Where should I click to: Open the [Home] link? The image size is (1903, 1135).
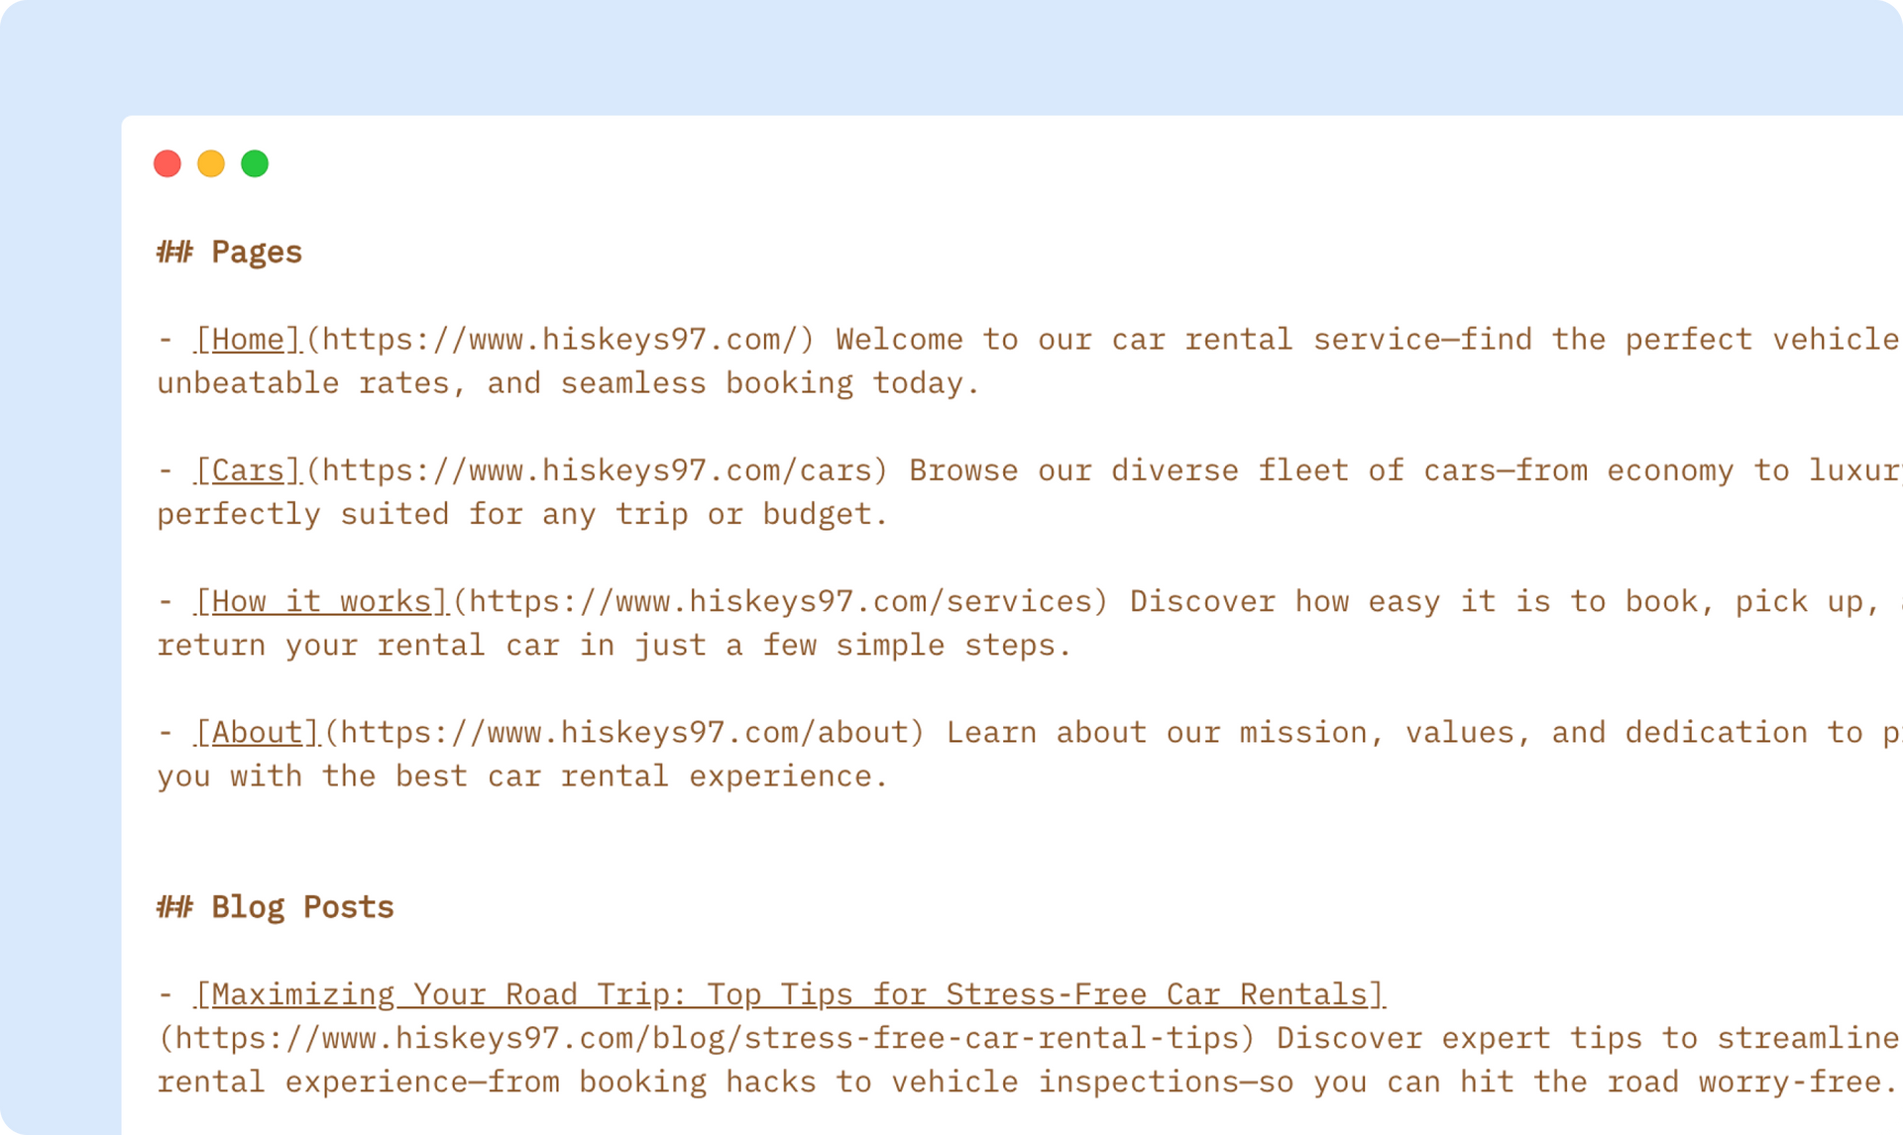point(248,340)
